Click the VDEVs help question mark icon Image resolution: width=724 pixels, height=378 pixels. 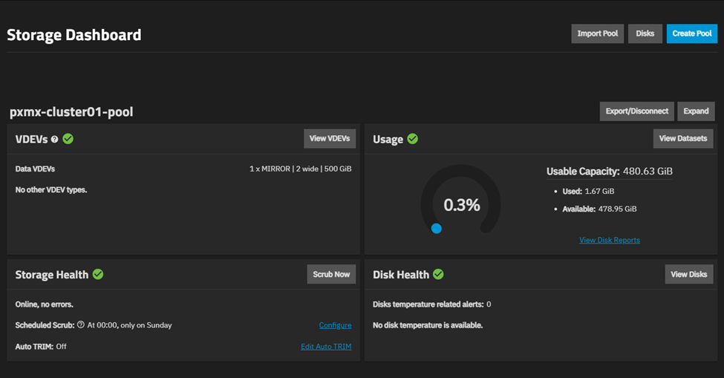[55, 140]
